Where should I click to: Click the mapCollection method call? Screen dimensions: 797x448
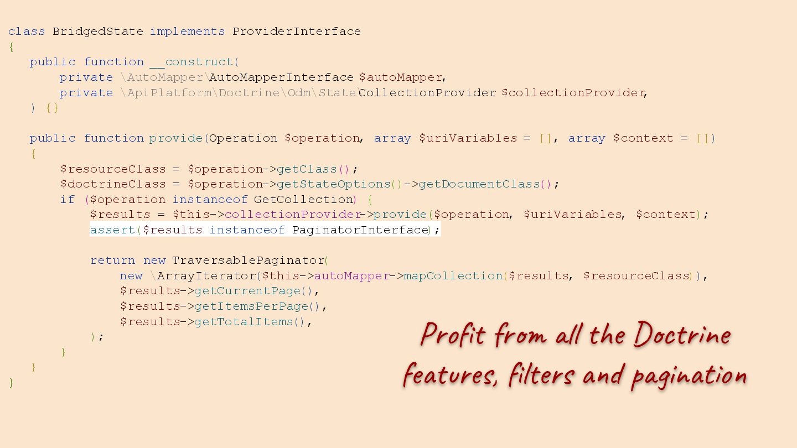pyautogui.click(x=453, y=276)
